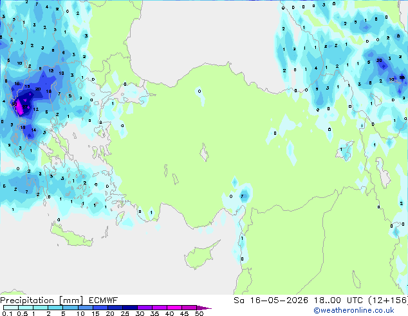408x316 pixels.
Task: Select the 35–40 mm legend color box
Action: (160, 308)
